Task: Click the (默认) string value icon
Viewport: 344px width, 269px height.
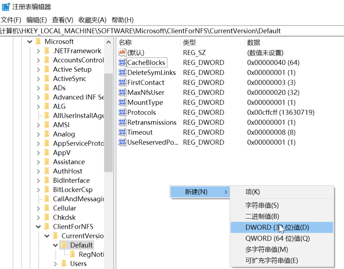Action: [122, 53]
